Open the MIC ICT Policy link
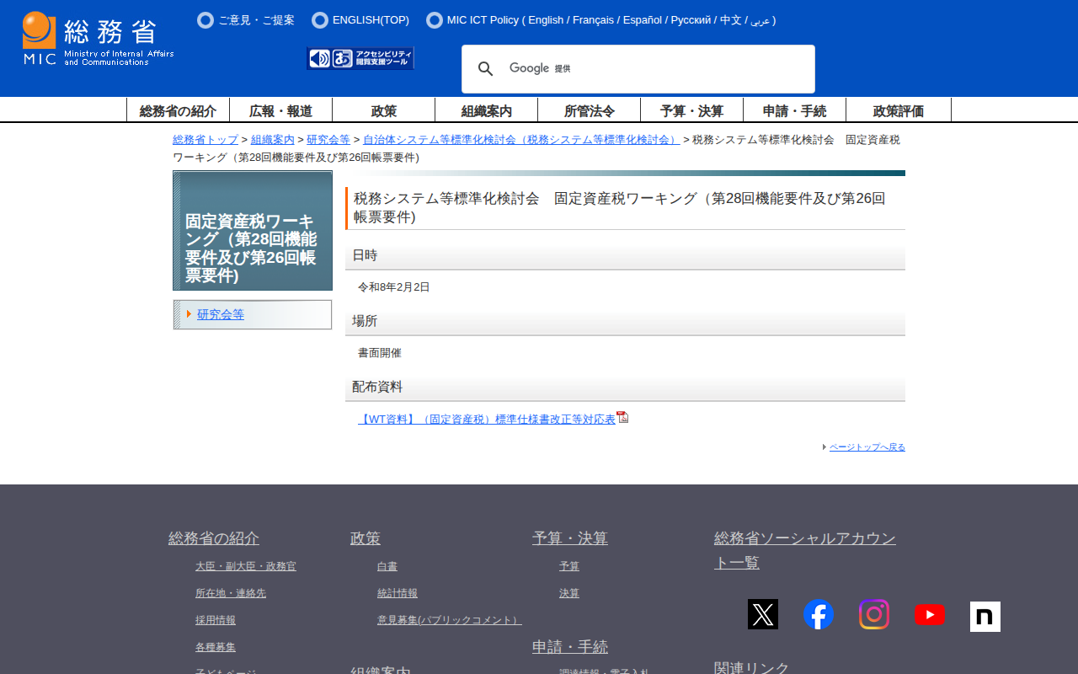The width and height of the screenshot is (1078, 674). pyautogui.click(x=482, y=20)
